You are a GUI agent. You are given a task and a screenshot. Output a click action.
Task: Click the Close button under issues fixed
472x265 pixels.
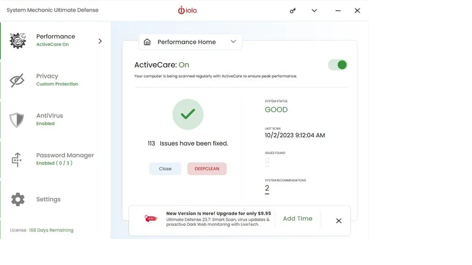point(165,169)
